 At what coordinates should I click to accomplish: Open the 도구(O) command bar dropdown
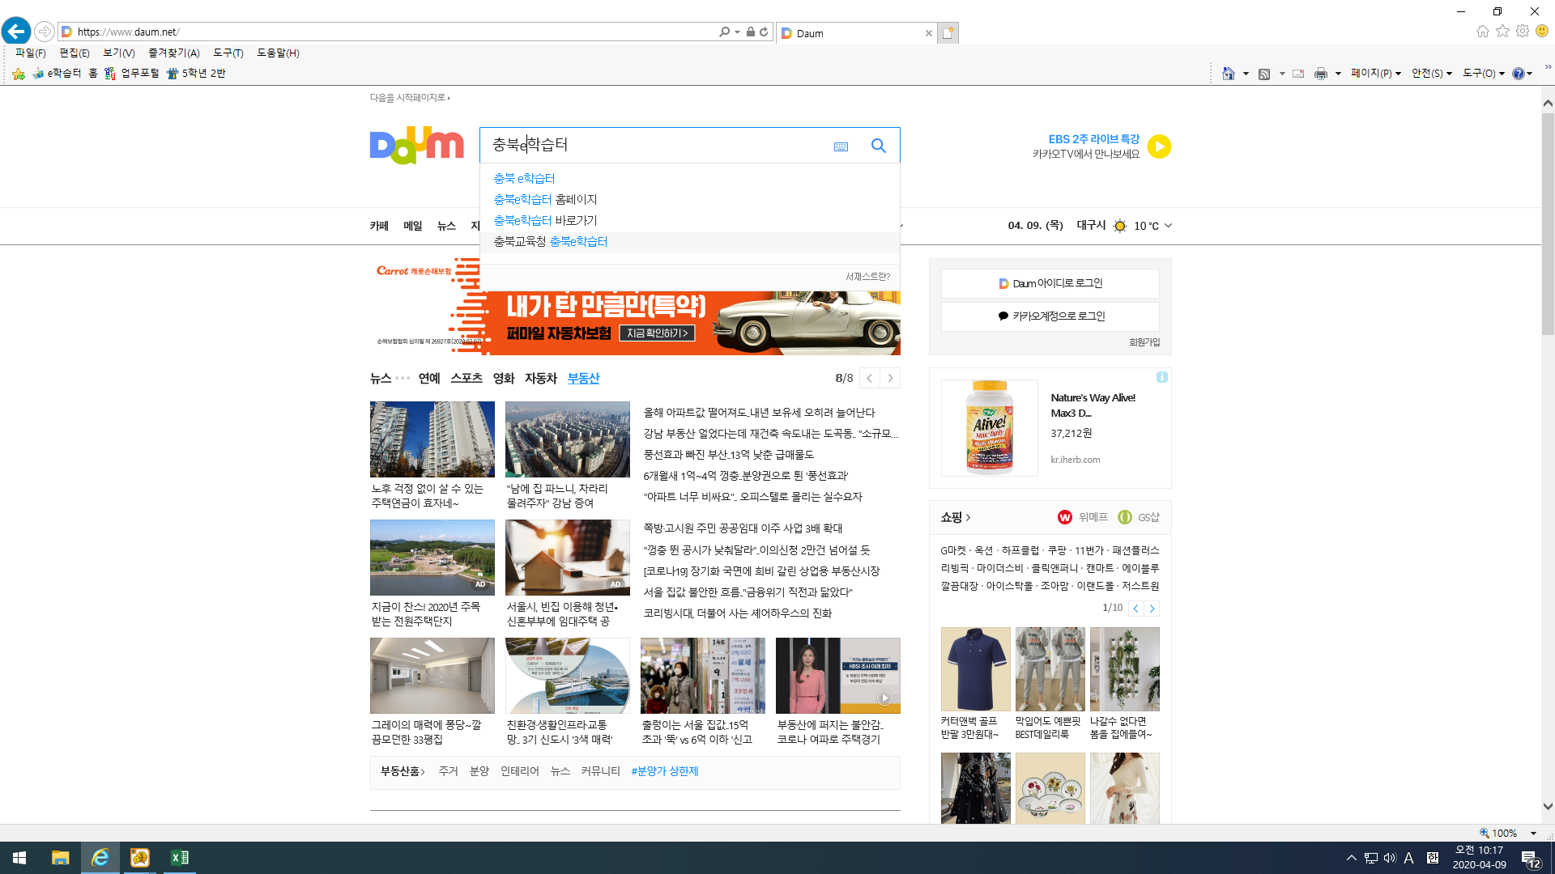coord(1484,74)
